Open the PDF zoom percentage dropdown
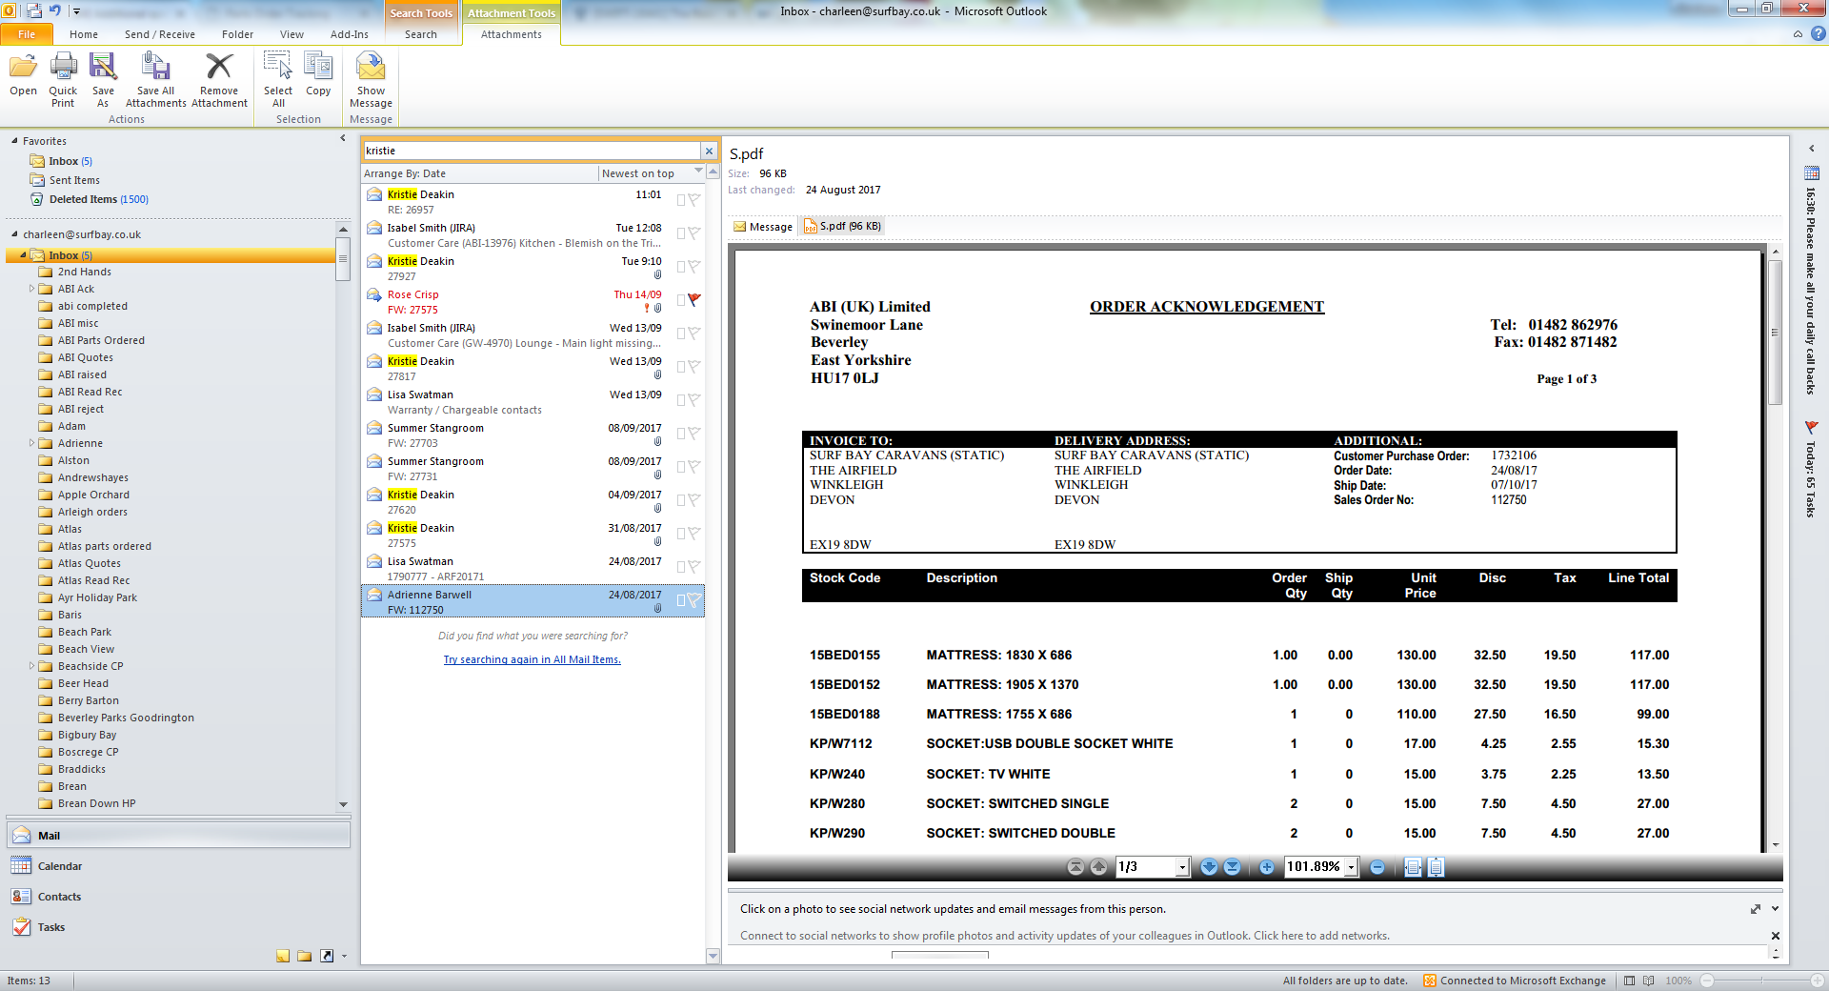 tap(1351, 867)
